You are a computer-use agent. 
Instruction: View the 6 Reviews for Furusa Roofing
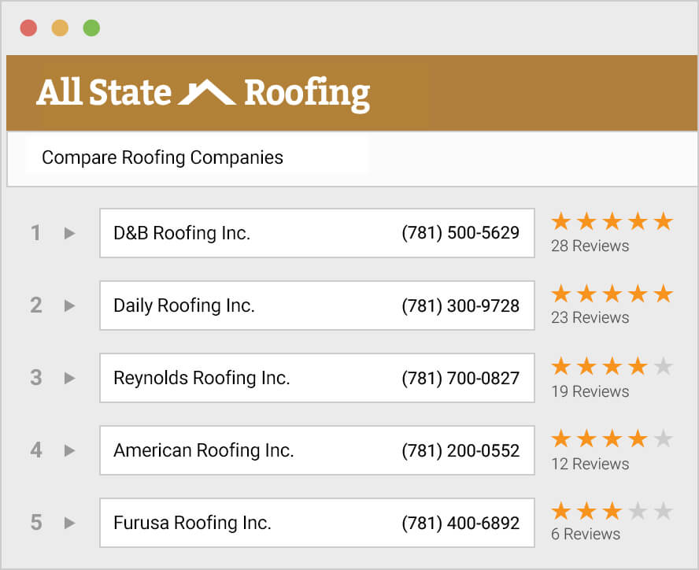pos(586,534)
